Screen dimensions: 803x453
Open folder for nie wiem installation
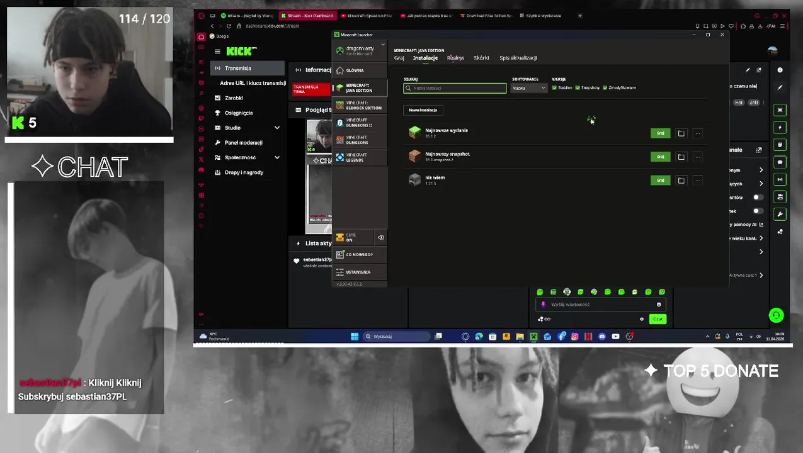[681, 181]
